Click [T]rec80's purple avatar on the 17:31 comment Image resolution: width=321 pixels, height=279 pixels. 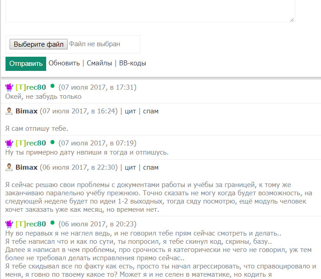coord(9,87)
